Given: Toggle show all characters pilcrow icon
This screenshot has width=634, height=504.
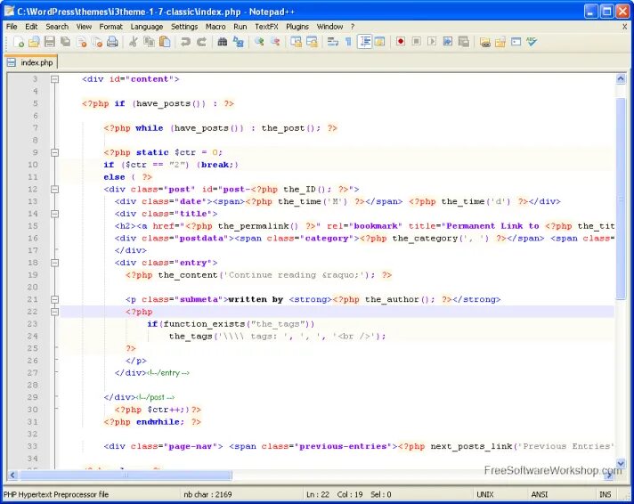Looking at the screenshot, I should (348, 42).
